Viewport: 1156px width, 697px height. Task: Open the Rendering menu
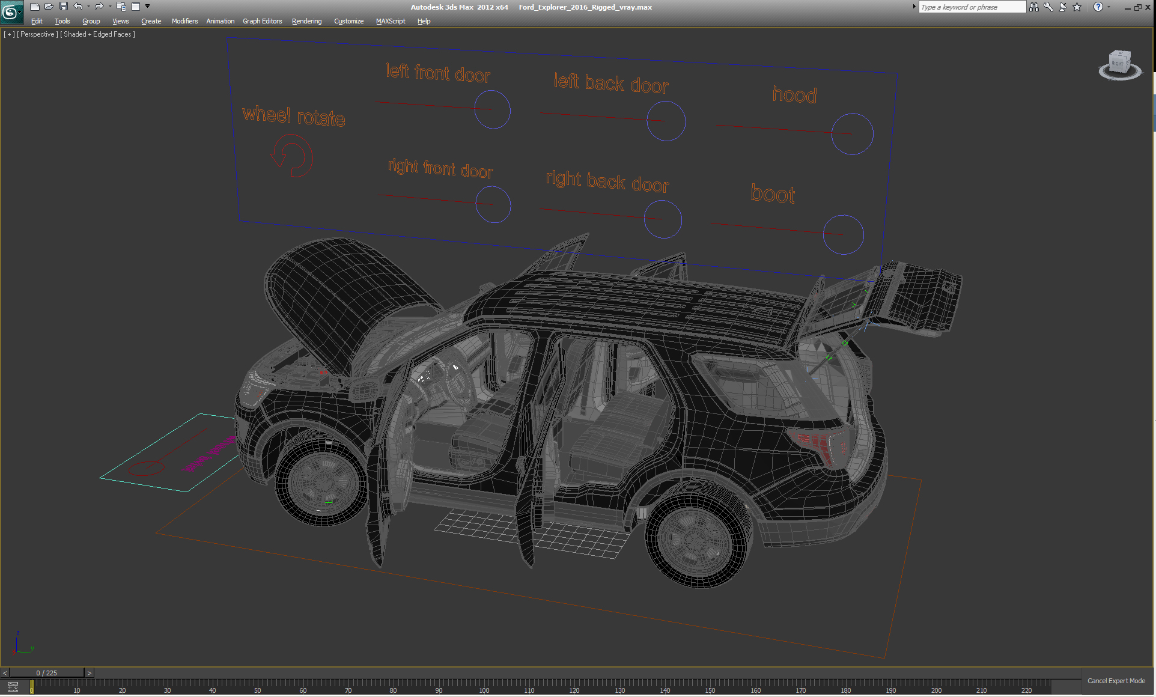coord(306,21)
